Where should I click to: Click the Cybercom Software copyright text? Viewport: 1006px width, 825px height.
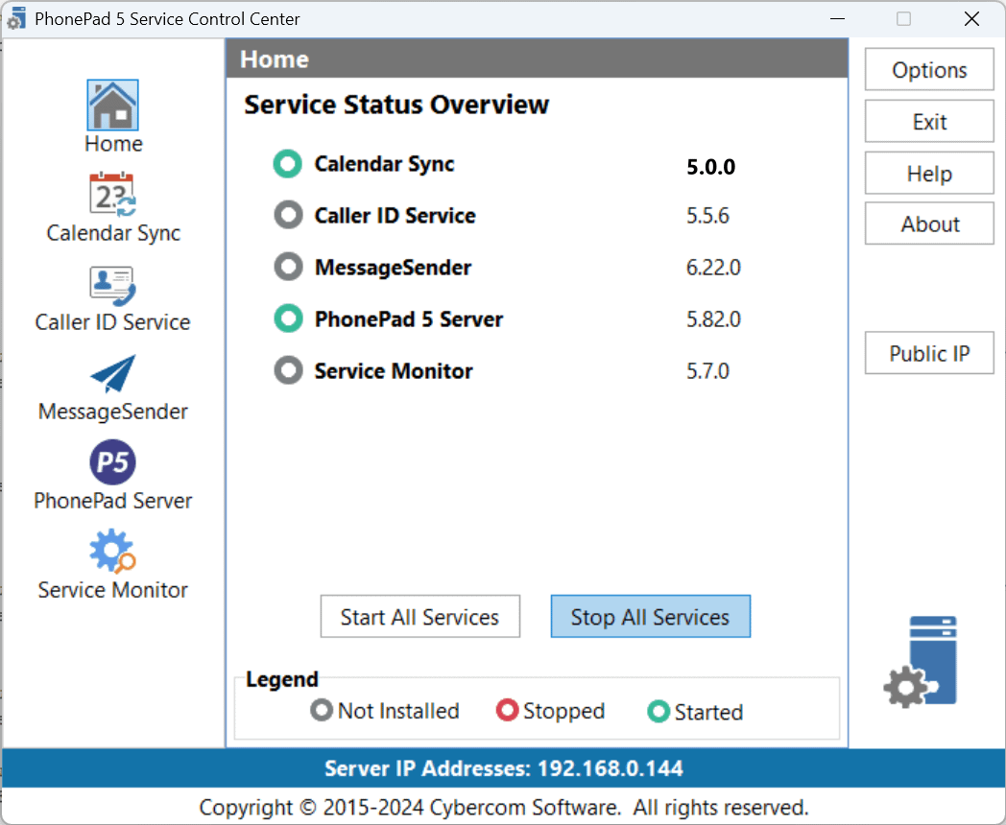(504, 807)
